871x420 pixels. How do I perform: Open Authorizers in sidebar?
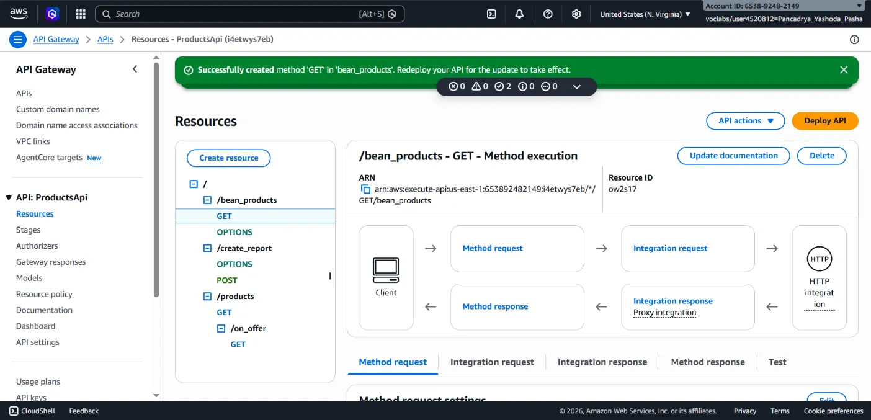[x=37, y=246]
